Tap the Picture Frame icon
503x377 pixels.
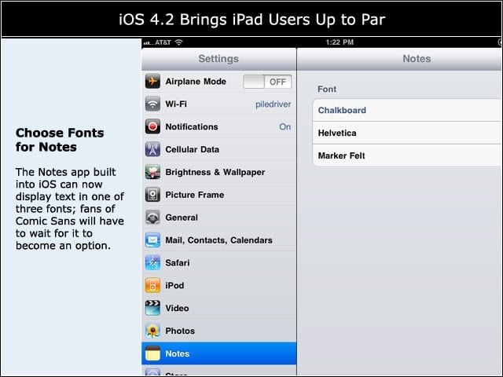[152, 195]
